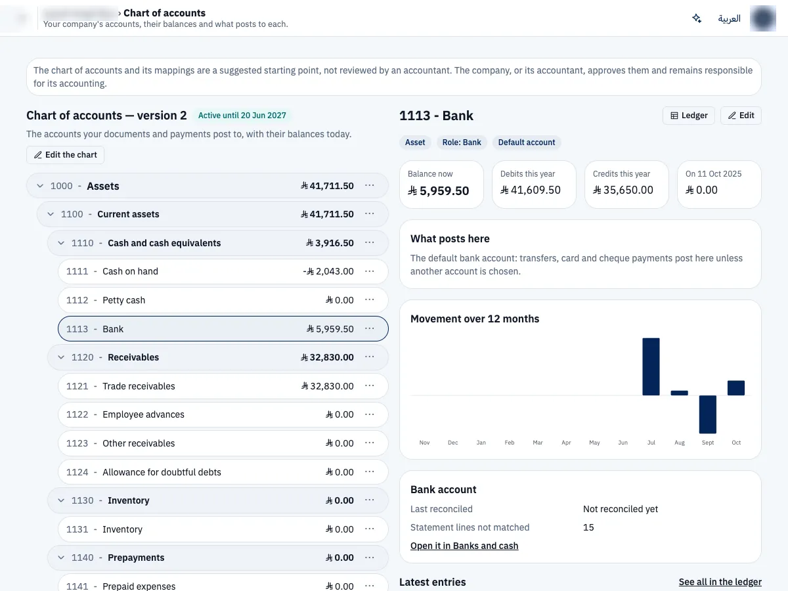Open the AI sparkle assistant icon
788x591 pixels.
point(697,18)
